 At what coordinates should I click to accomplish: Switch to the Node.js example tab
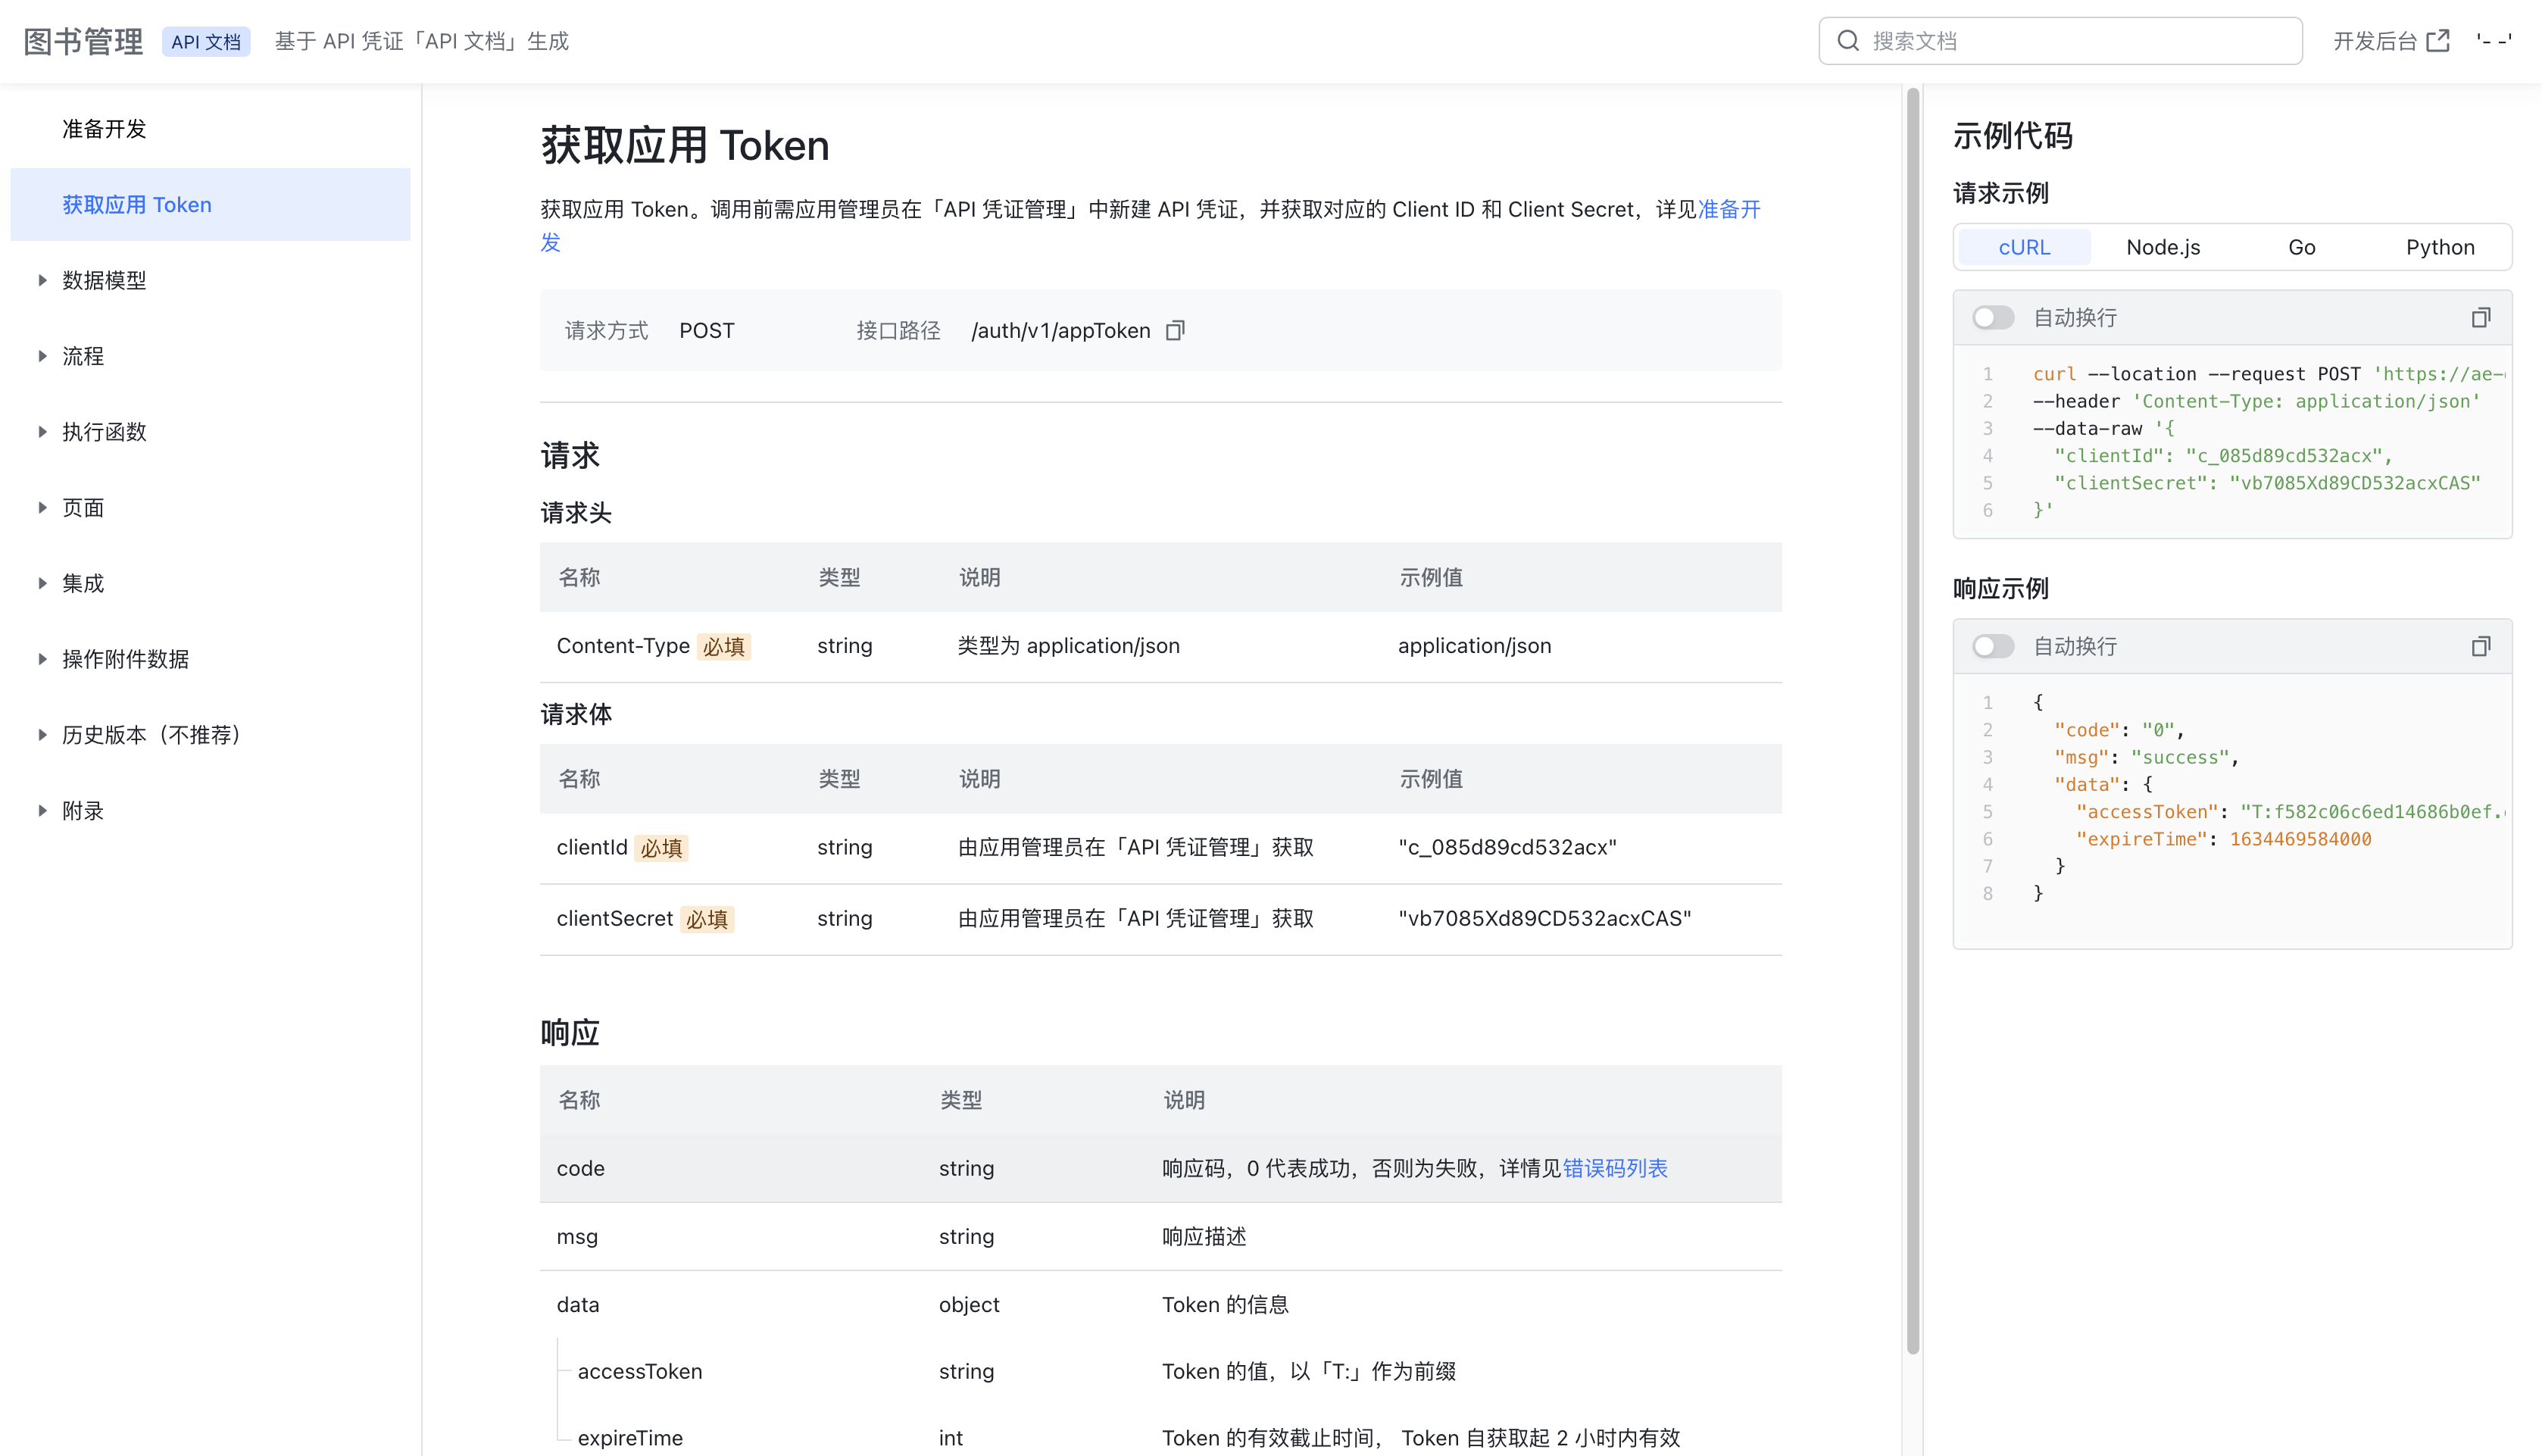click(2163, 247)
